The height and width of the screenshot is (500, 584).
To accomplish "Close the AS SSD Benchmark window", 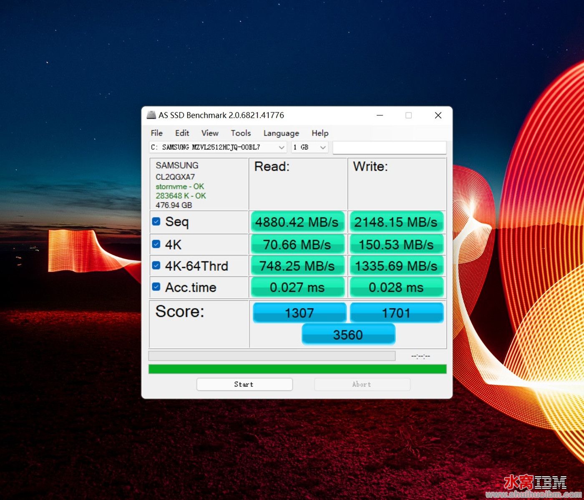I will [438, 115].
